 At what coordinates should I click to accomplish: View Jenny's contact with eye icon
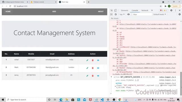[98, 76]
